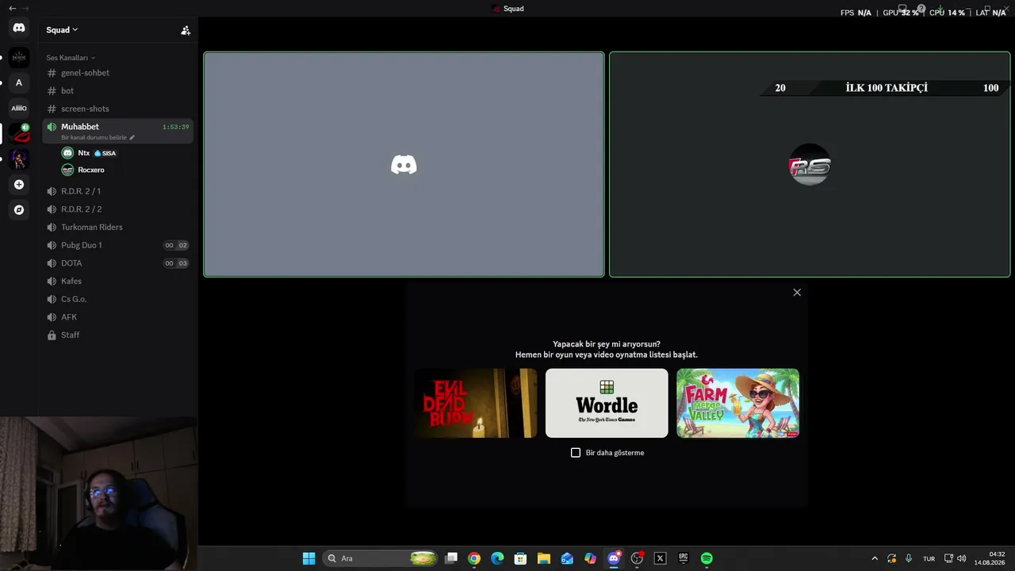Launch Google Chrome from the taskbar
This screenshot has width=1015, height=571.
(x=474, y=558)
